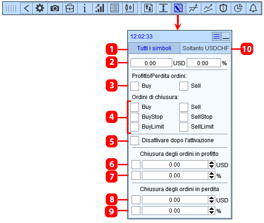Switch to Soltanto USDCHF tab
The width and height of the screenshot is (264, 223).
[205, 48]
